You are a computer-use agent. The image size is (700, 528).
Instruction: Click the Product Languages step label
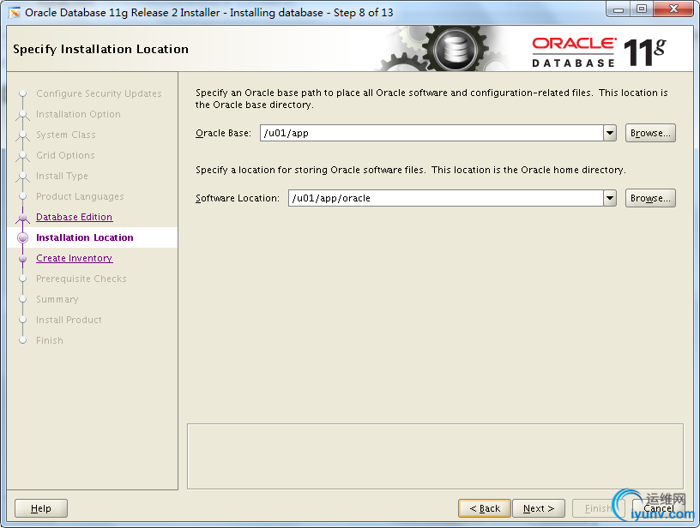(80, 196)
